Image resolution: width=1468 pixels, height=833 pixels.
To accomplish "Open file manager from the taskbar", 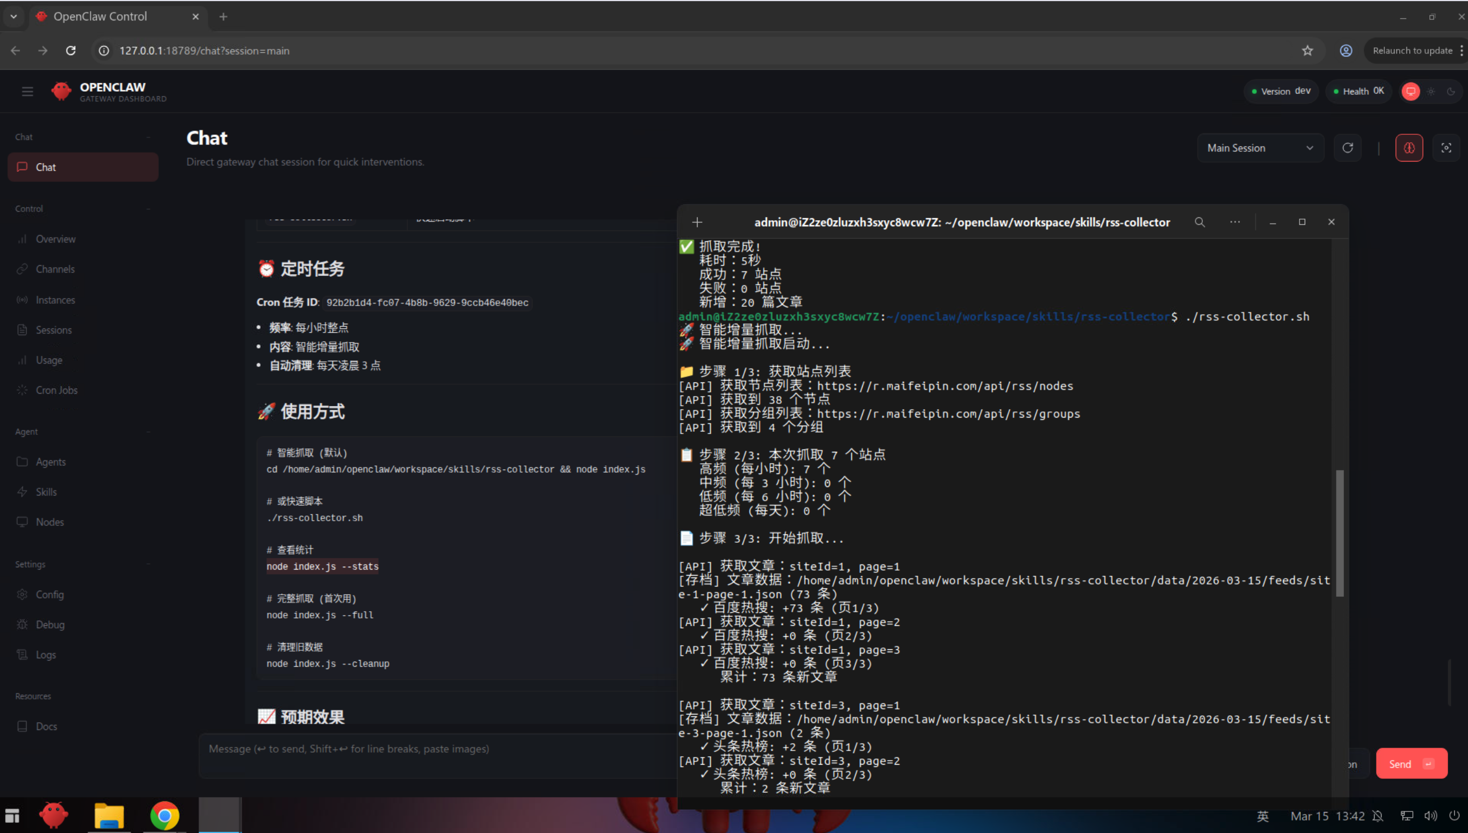I will tap(109, 816).
